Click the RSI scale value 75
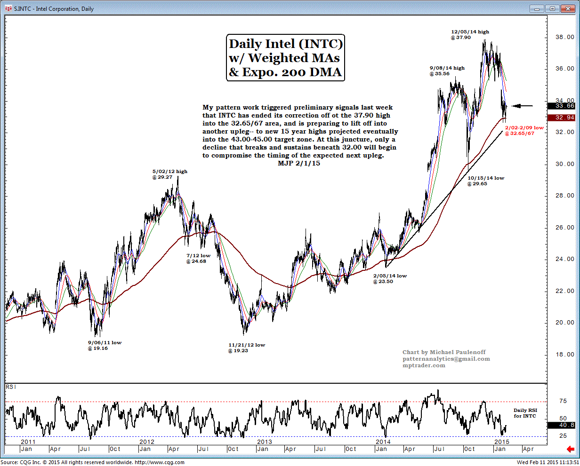 coord(562,401)
